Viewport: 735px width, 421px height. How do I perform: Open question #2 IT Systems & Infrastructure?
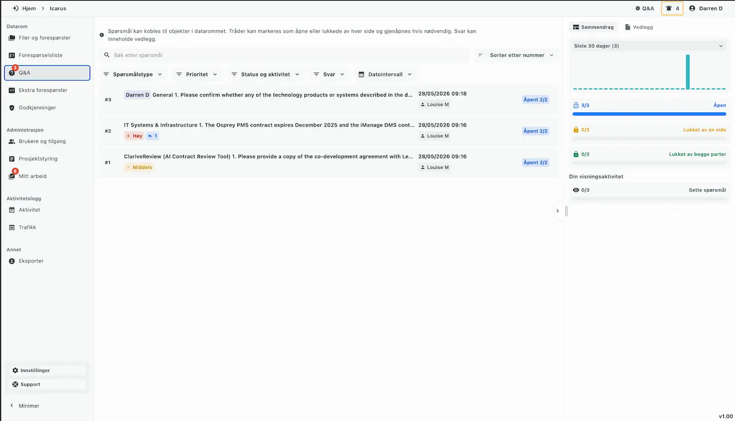(x=329, y=131)
